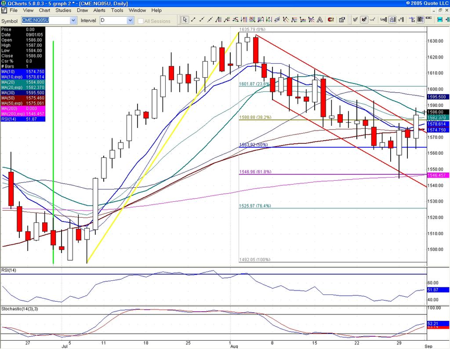The width and height of the screenshot is (450, 349).
Task: Click the 51.87 RSI value tag
Action: (x=437, y=290)
